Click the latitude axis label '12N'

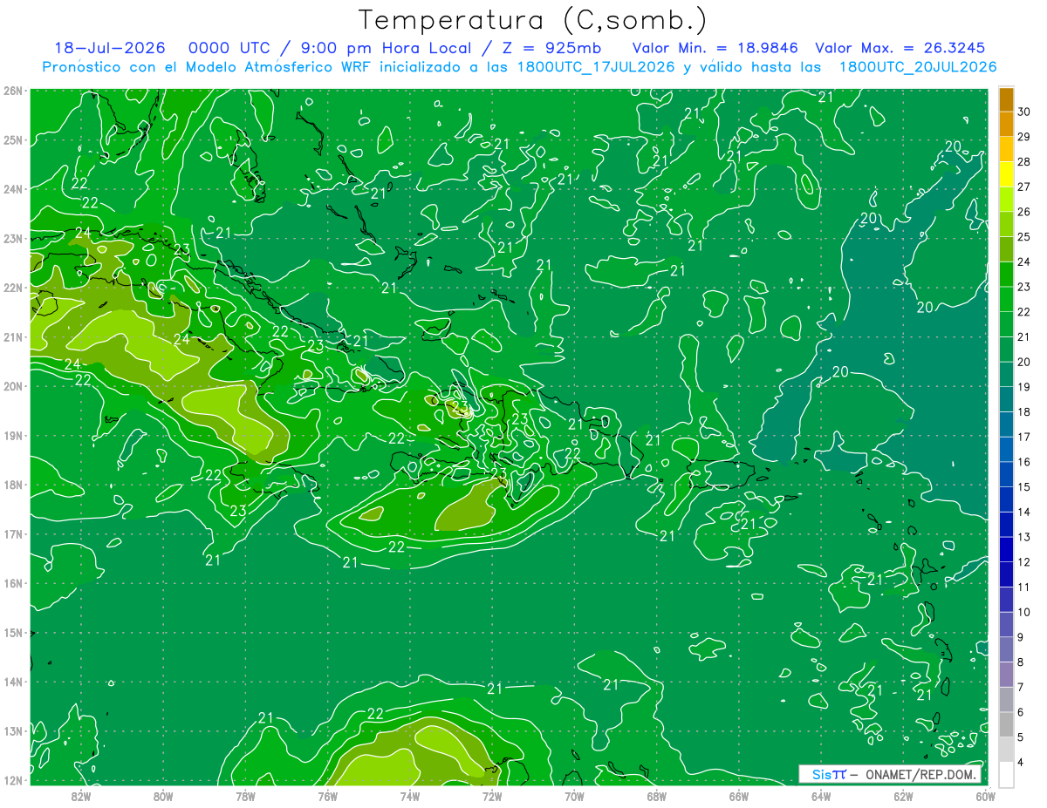click(13, 780)
